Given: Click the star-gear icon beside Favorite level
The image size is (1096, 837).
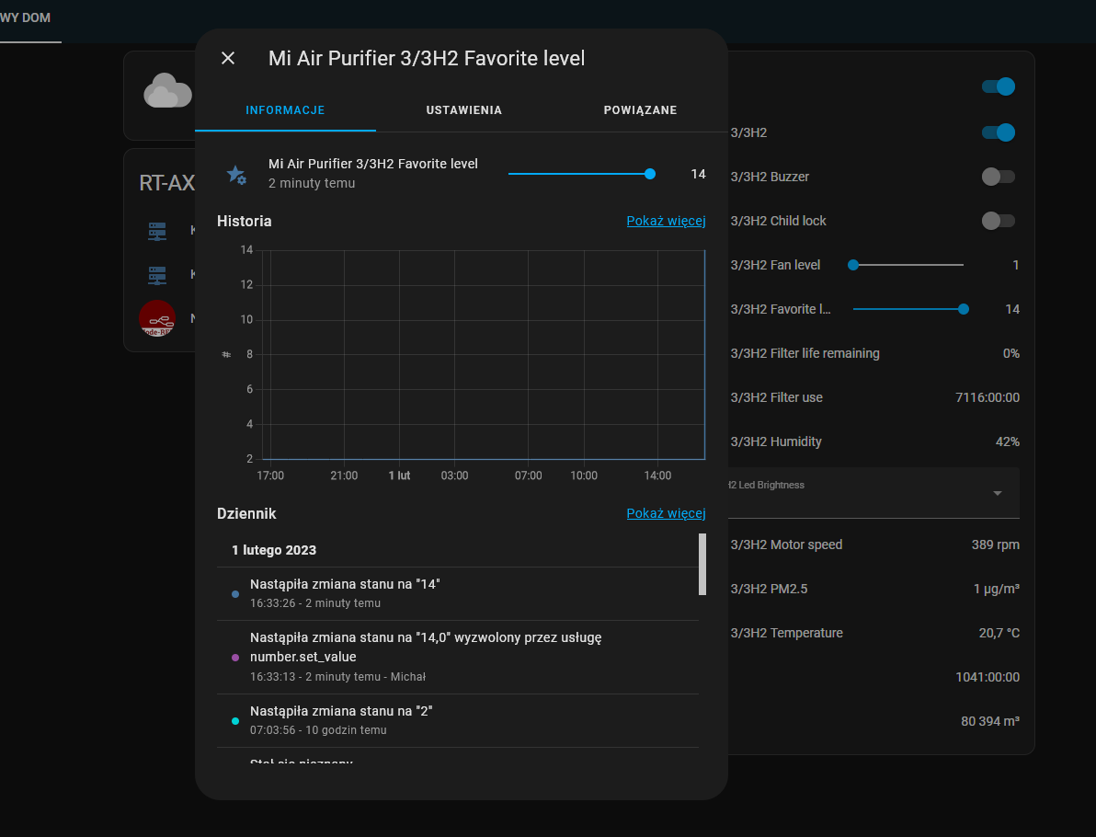Looking at the screenshot, I should click(x=236, y=174).
